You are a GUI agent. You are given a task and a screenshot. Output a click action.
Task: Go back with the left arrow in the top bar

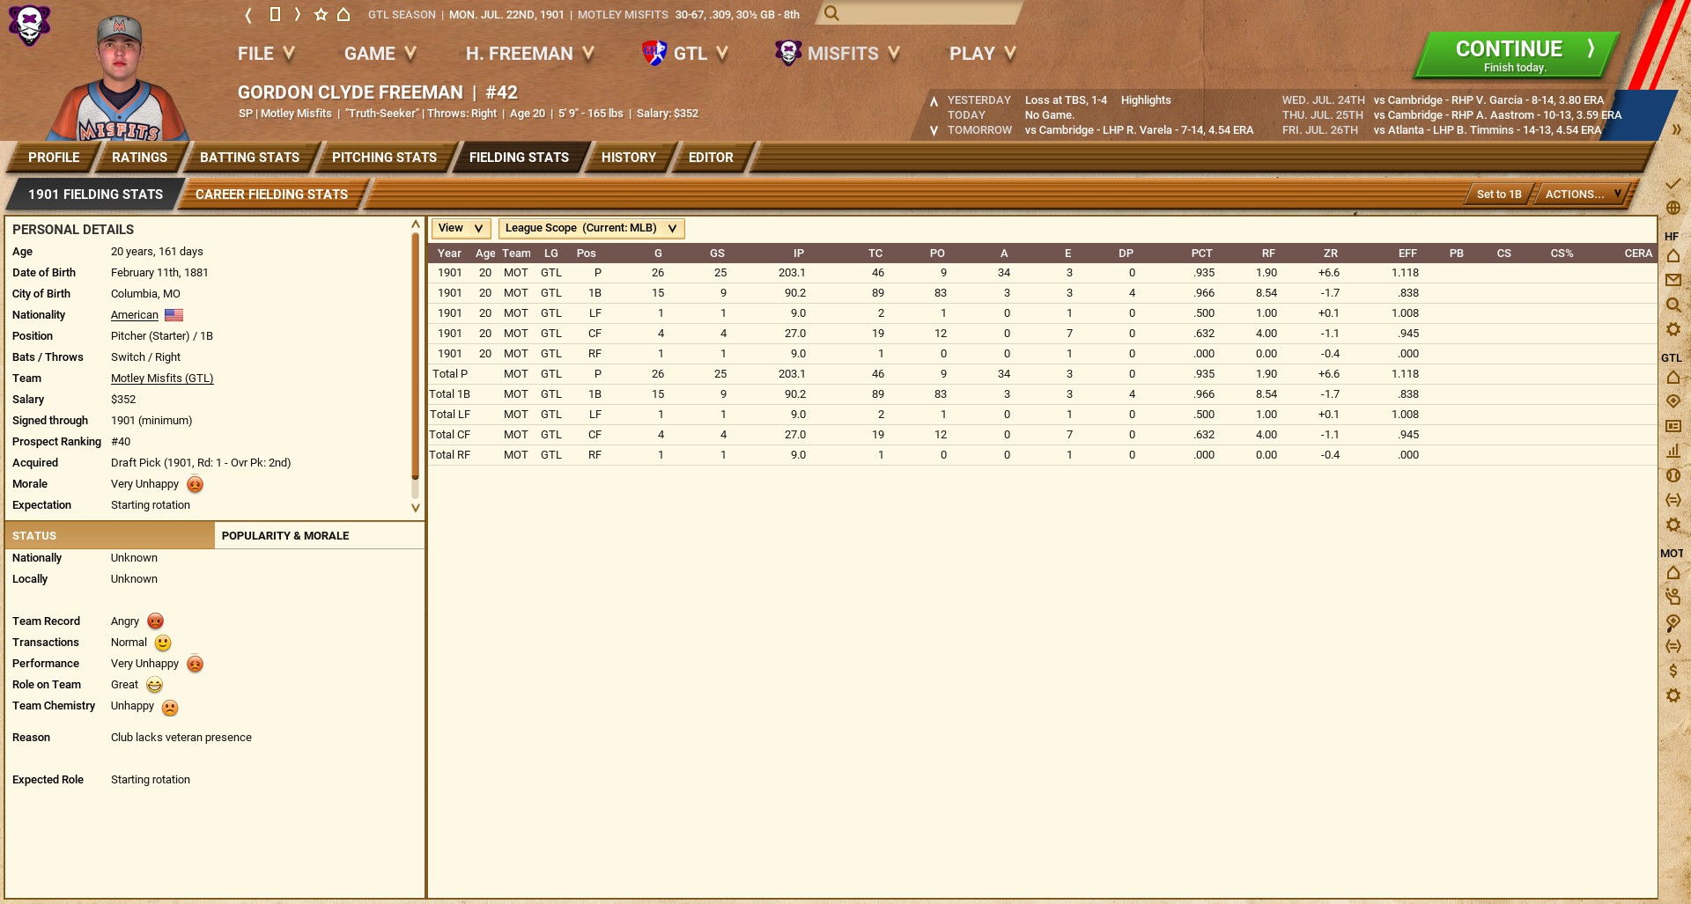coord(248,15)
